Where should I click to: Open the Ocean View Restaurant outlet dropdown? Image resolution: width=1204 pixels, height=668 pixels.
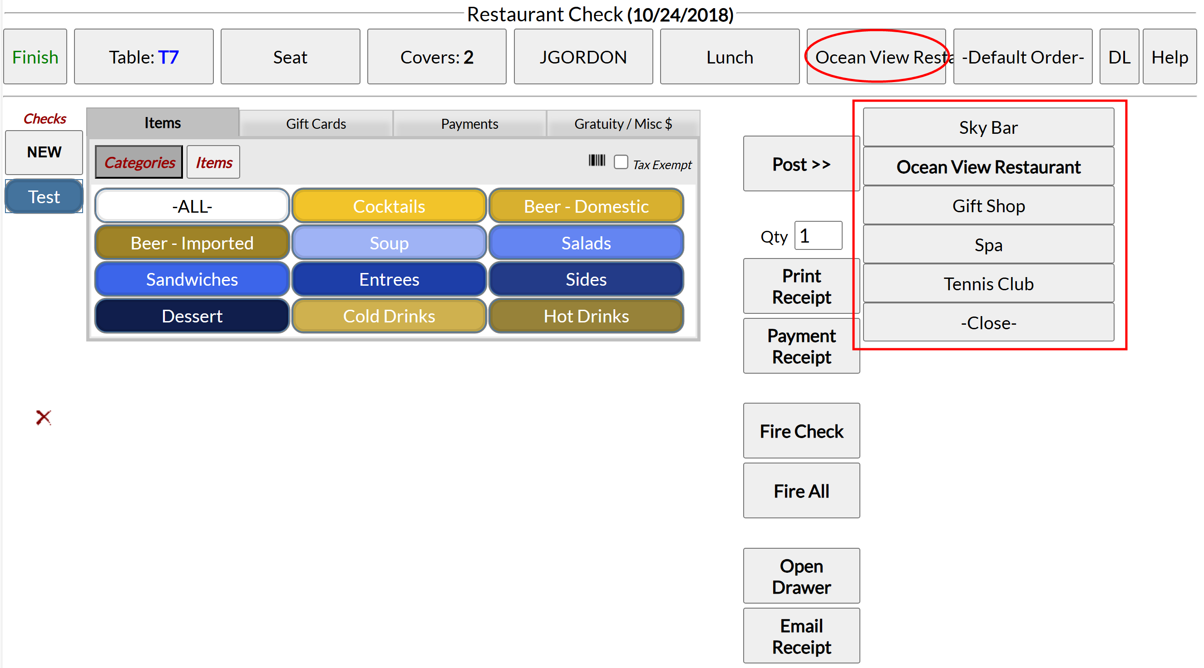click(876, 57)
